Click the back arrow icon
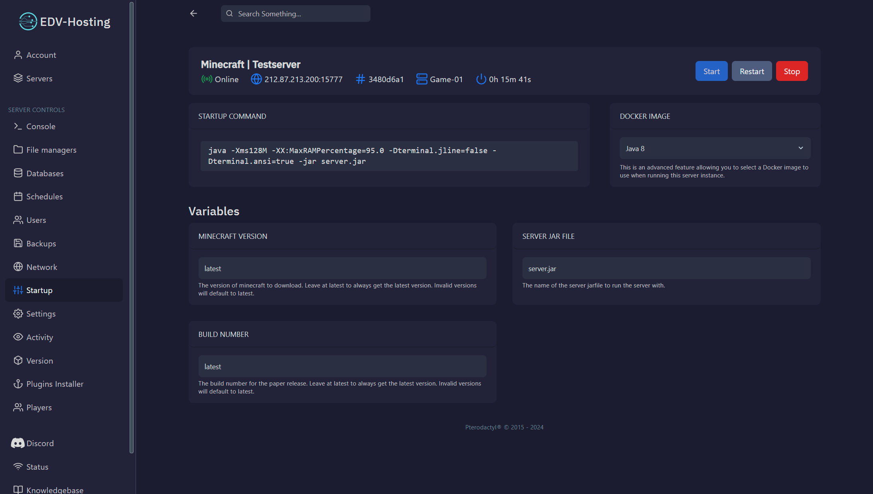 click(193, 14)
